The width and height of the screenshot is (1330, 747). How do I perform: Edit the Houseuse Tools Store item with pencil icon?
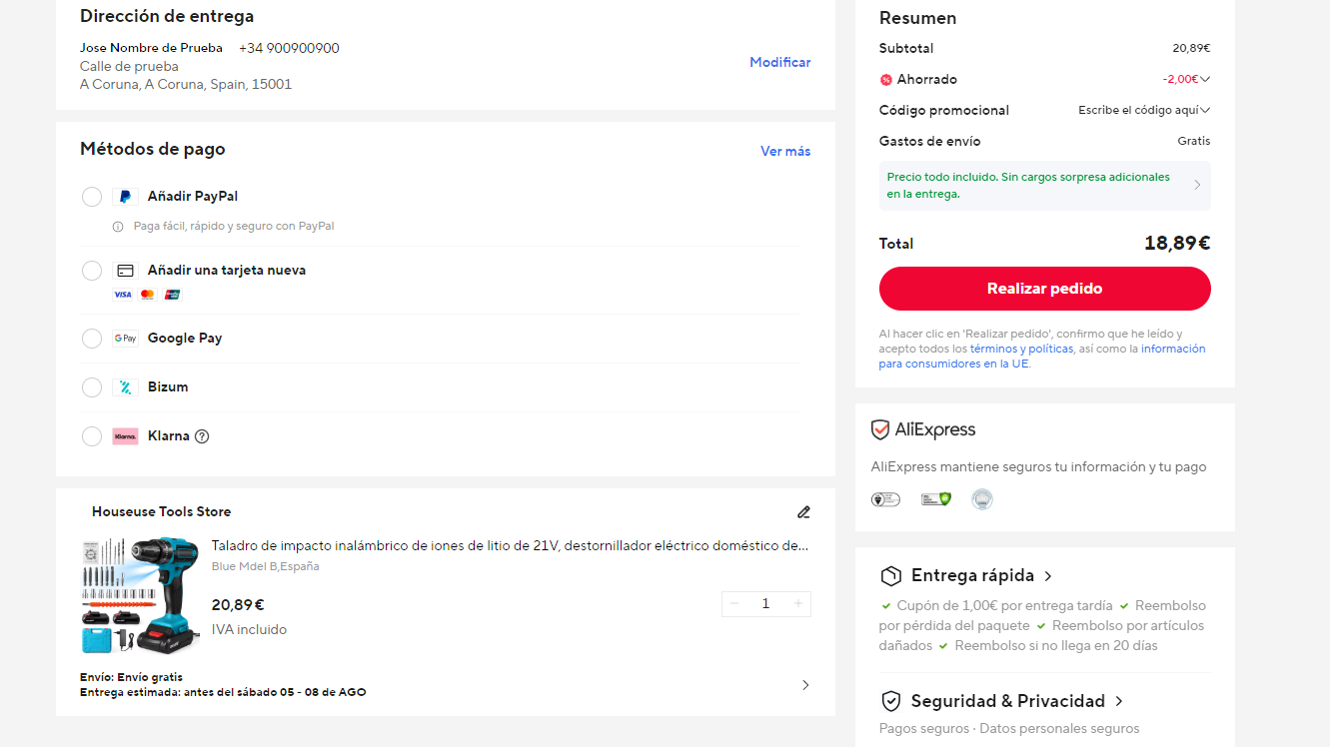[x=803, y=512]
